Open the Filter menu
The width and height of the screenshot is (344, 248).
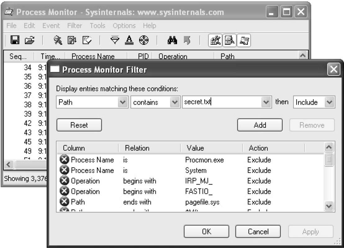coord(75,26)
